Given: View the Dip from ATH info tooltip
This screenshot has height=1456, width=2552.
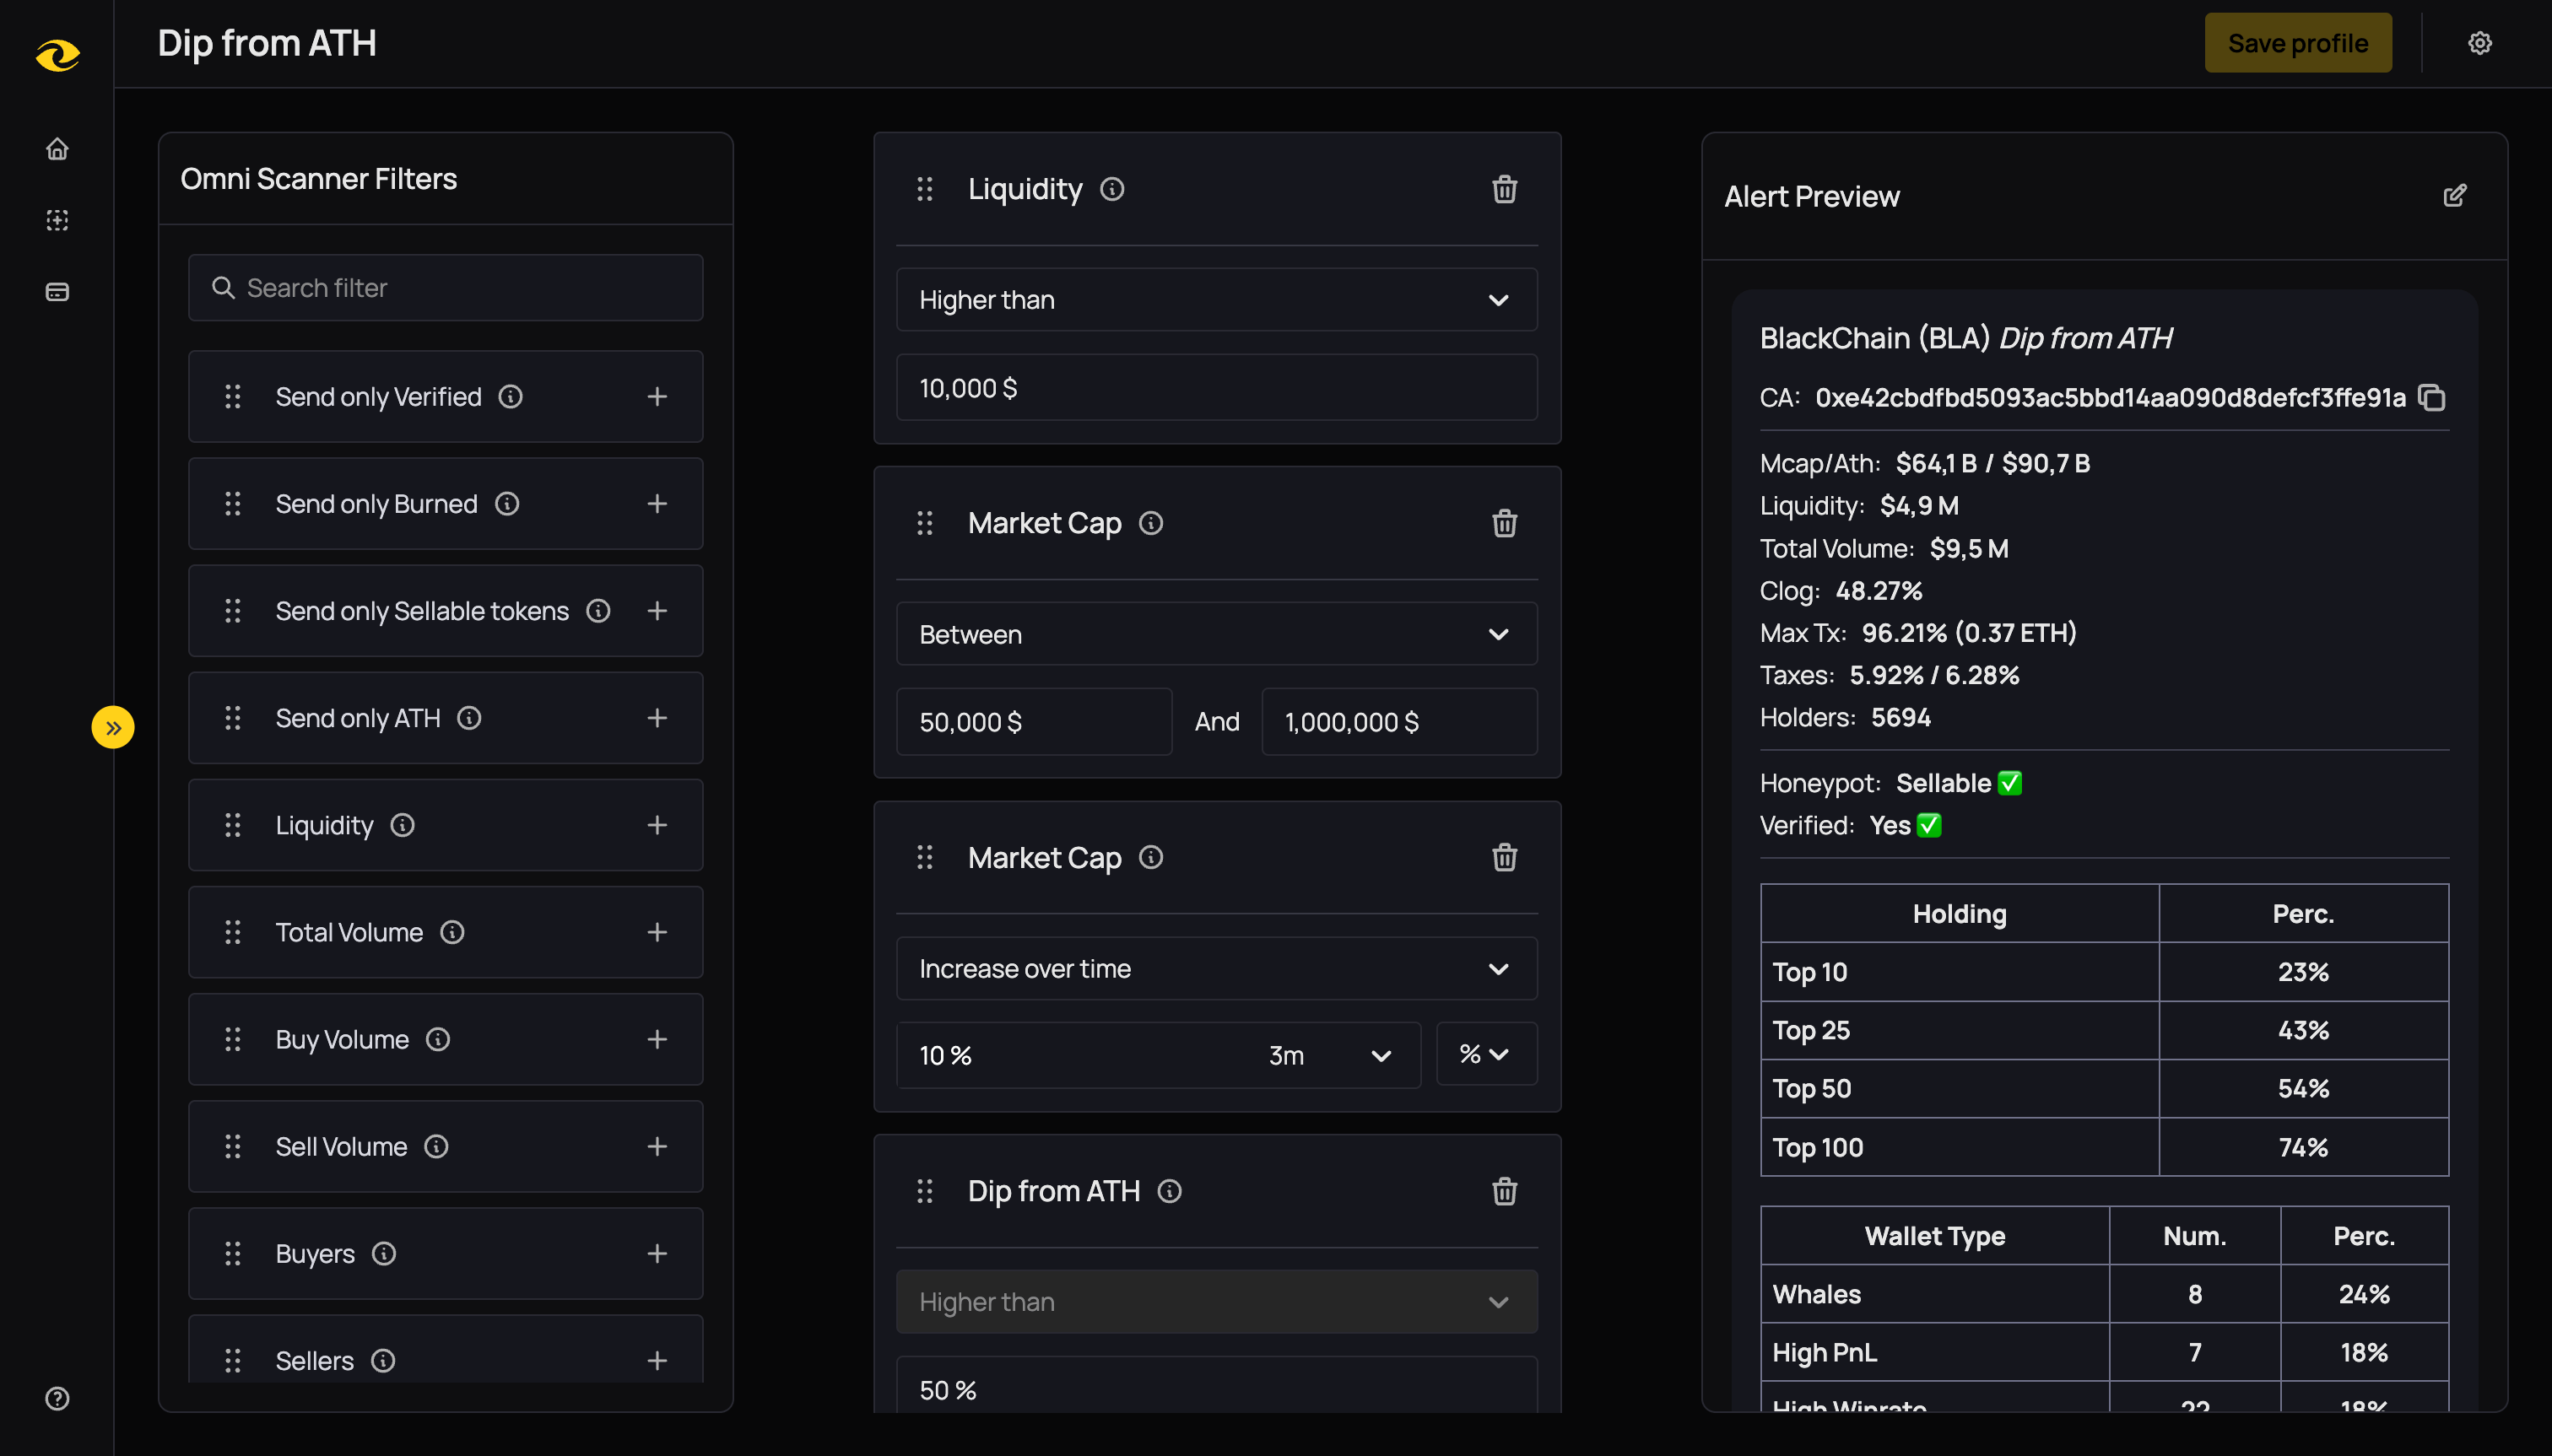Looking at the screenshot, I should point(1169,1191).
